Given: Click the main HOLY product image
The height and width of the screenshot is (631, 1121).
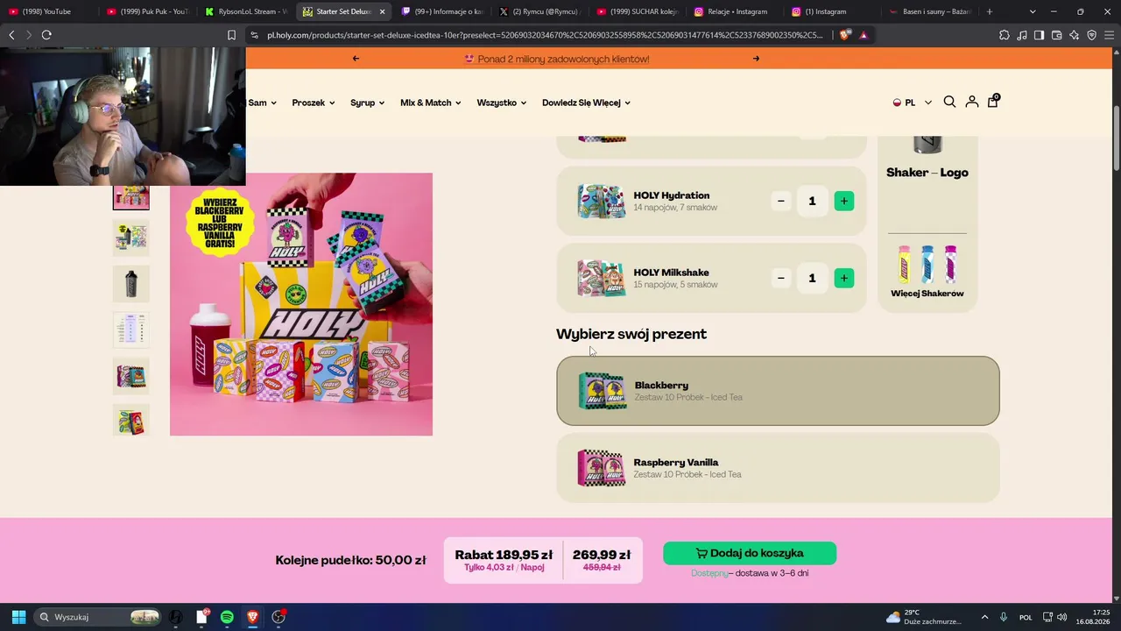Looking at the screenshot, I should (x=301, y=304).
